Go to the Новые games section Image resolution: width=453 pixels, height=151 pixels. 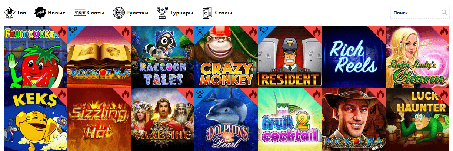point(57,13)
